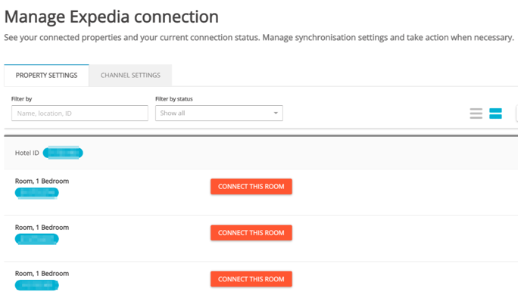
Task: Switch to the Channel Settings tab
Action: coord(130,76)
